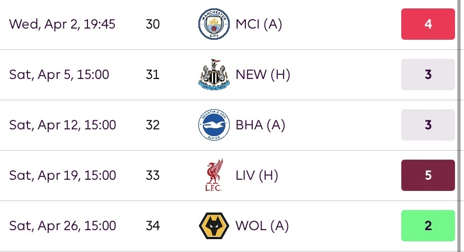The width and height of the screenshot is (464, 252).
Task: Open the WOL (A) fixture link
Action: [x=262, y=226]
